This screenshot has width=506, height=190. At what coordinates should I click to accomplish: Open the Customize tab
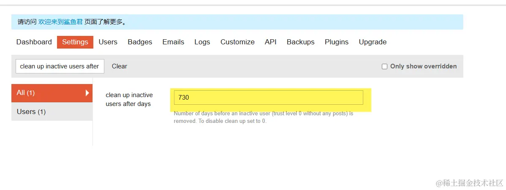[237, 42]
